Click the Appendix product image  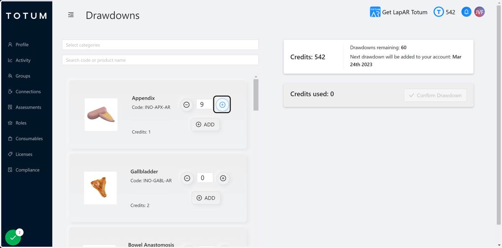click(x=101, y=114)
